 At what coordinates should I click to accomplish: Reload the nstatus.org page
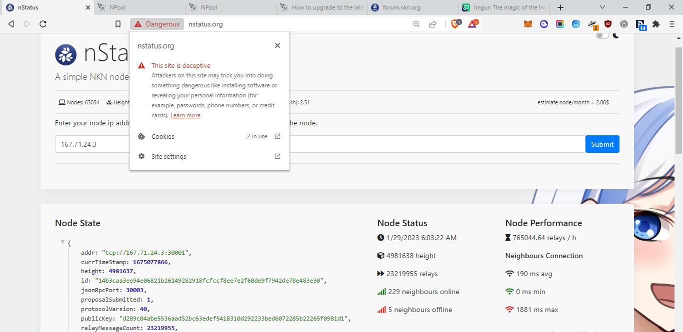[x=43, y=24]
